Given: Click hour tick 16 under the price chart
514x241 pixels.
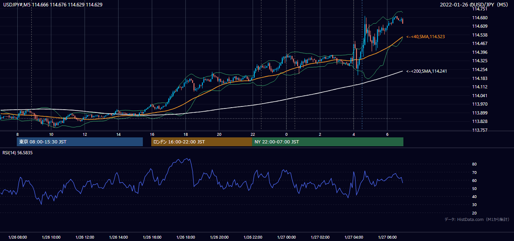Looking at the screenshot, I should pos(152,134).
